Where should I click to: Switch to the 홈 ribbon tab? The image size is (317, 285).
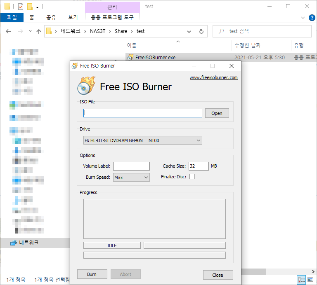[32, 17]
